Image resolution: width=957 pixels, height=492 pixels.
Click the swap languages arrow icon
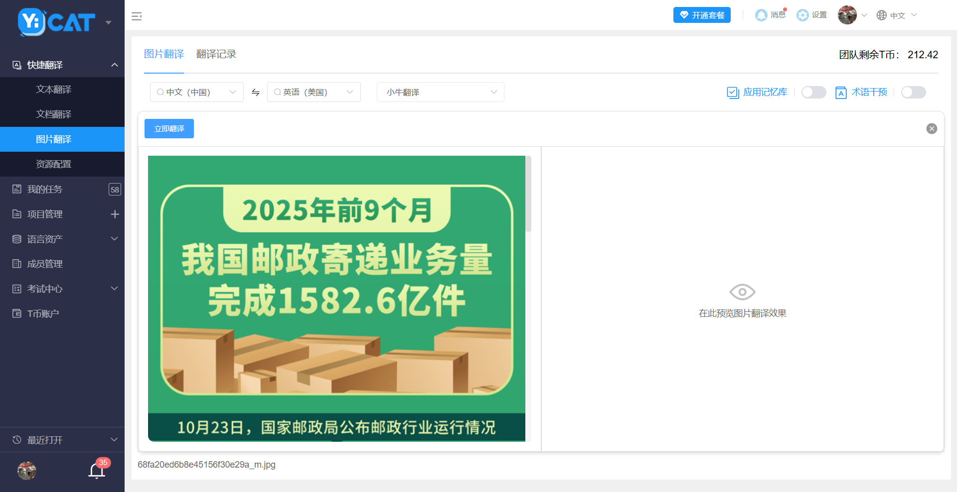[256, 93]
